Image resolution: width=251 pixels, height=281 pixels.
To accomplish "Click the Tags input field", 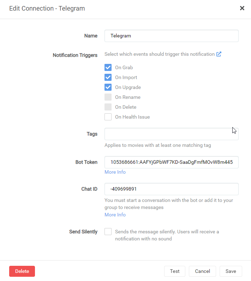I will (172, 134).
